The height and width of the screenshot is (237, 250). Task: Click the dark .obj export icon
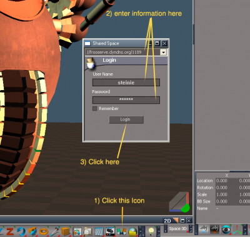[x=214, y=229]
